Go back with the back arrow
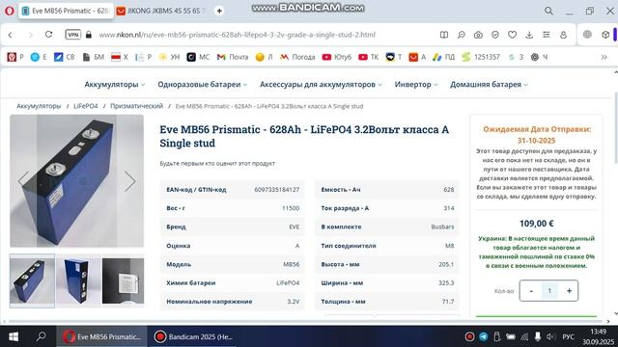 point(11,35)
